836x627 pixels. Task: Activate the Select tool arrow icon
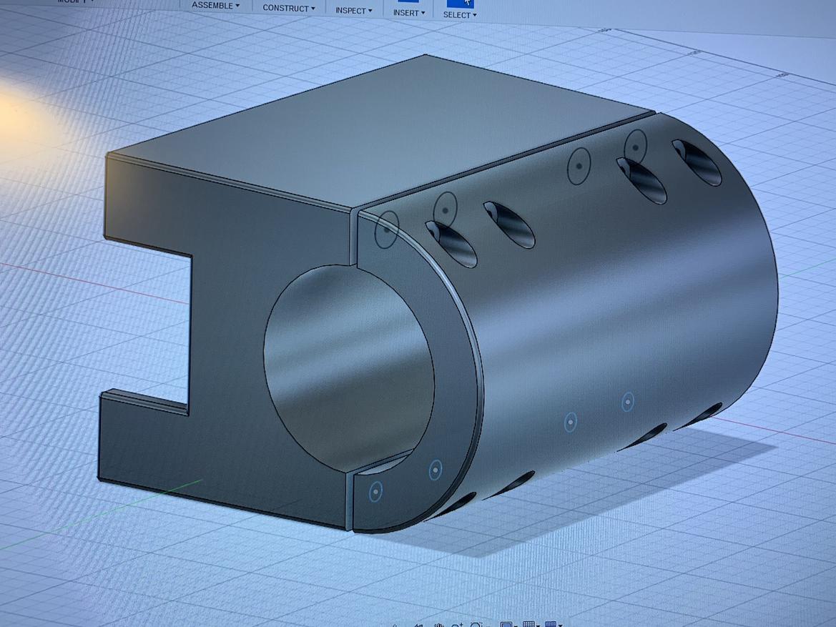[461, 3]
